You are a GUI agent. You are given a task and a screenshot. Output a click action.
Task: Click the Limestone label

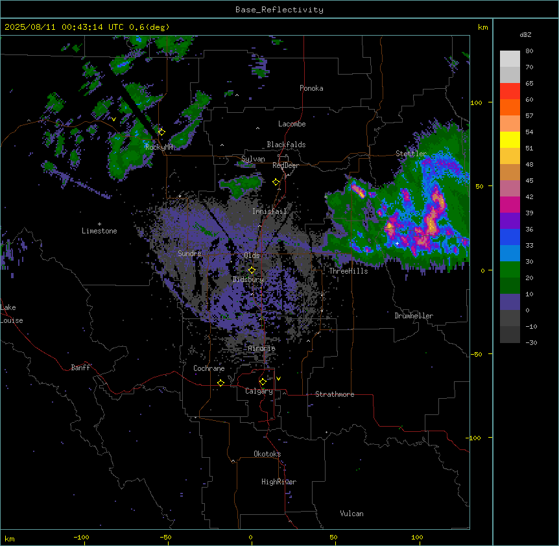pos(99,231)
